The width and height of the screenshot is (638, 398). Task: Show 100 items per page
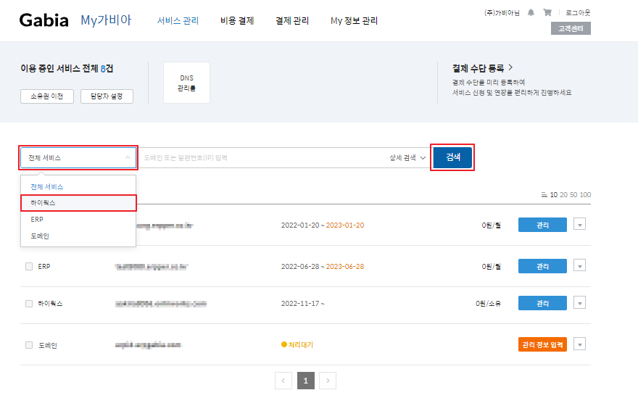click(585, 195)
